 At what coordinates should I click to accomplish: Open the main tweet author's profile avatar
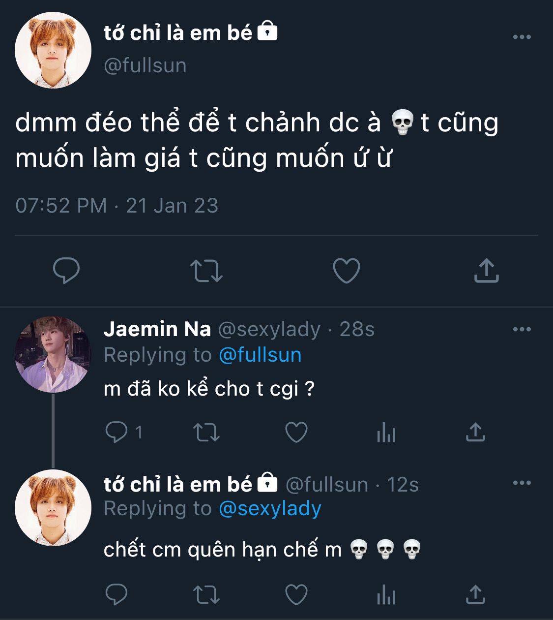(53, 51)
